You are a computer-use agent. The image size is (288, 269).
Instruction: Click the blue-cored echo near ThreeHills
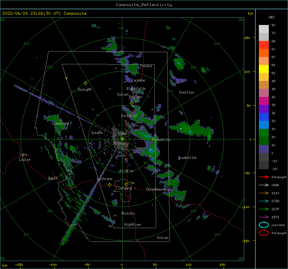coord(151,151)
